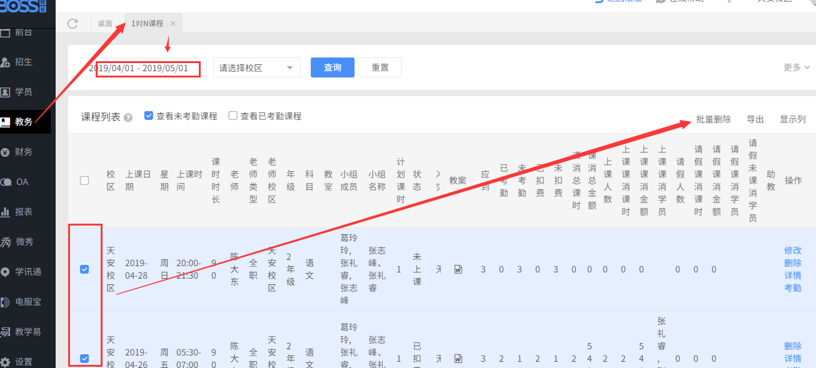This screenshot has height=368, width=816.
Task: Click the date range field 2019/04/01 - 2019/05/01
Action: (144, 67)
